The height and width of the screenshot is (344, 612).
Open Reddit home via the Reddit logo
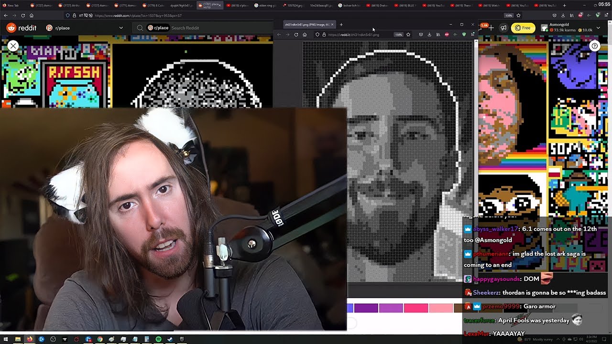click(22, 28)
